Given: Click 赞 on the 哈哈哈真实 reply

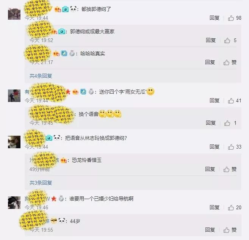Looking at the screenshot, I should (230, 62).
